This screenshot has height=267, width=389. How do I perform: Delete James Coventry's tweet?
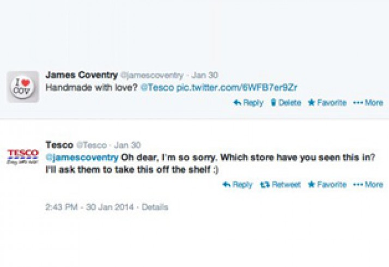click(285, 102)
